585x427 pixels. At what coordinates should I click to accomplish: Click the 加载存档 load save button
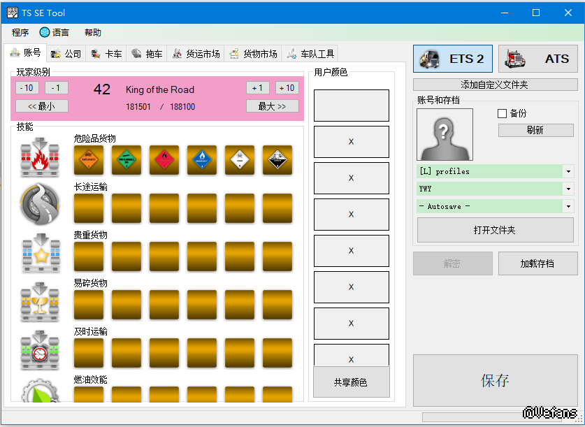[538, 263]
